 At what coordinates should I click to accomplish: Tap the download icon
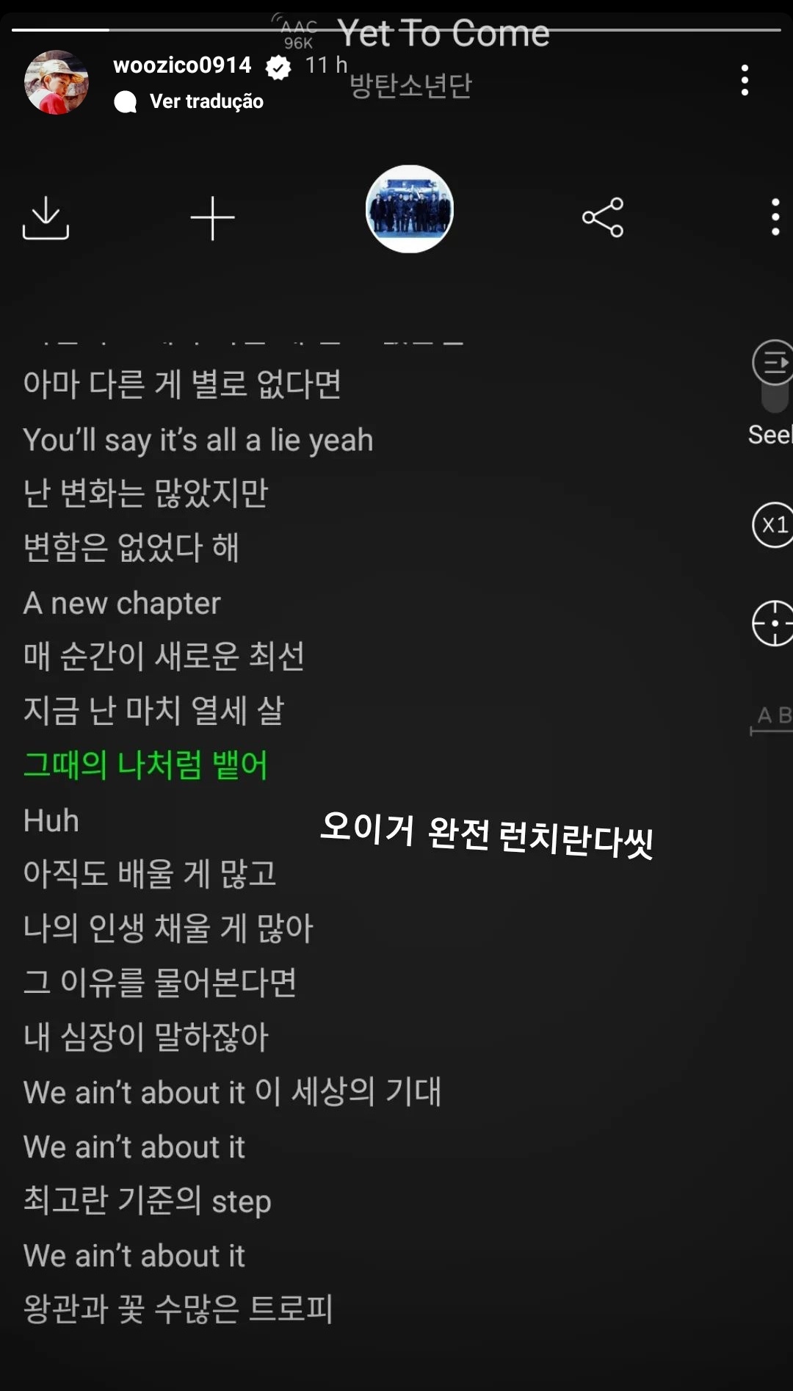(x=46, y=218)
